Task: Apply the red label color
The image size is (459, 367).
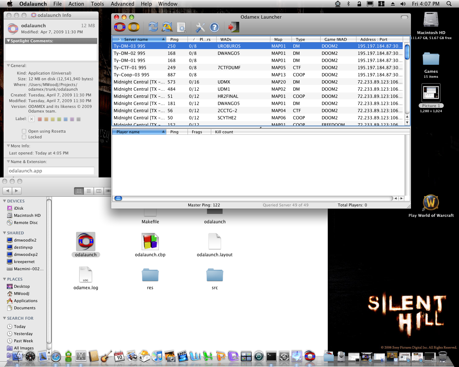Action: 40,119
